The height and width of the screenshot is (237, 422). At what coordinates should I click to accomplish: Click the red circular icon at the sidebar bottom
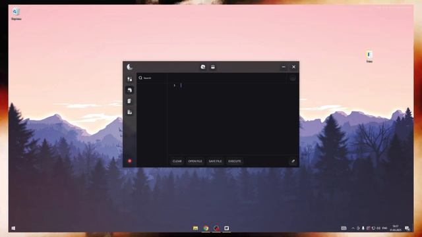130,161
